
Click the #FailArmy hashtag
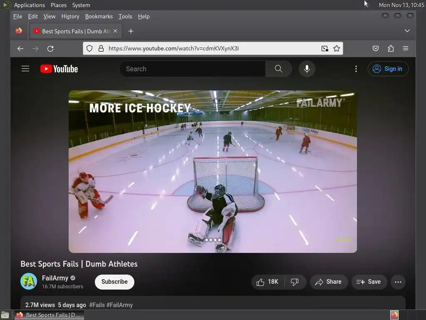[119, 305]
